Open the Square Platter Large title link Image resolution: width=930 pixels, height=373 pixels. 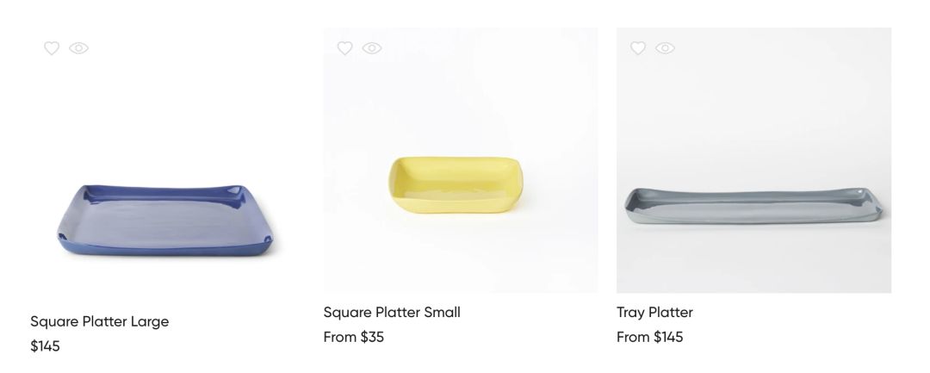coord(99,321)
